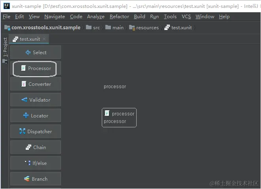
Task: Open the View menu
Action: coord(34,17)
